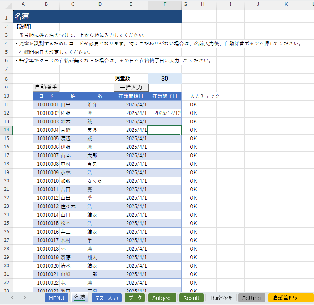Click the 名簿 sheet tab
The width and height of the screenshot is (314, 305).
[x=79, y=298]
